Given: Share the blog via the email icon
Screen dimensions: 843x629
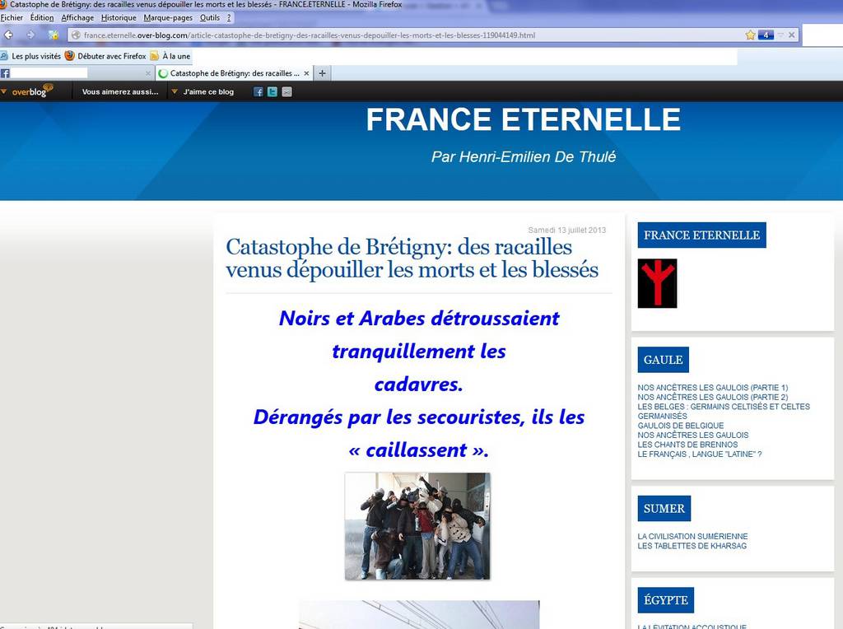Looking at the screenshot, I should (287, 92).
